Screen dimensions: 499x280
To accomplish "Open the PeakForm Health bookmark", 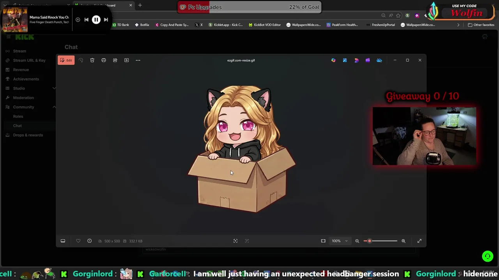I will click(x=342, y=25).
